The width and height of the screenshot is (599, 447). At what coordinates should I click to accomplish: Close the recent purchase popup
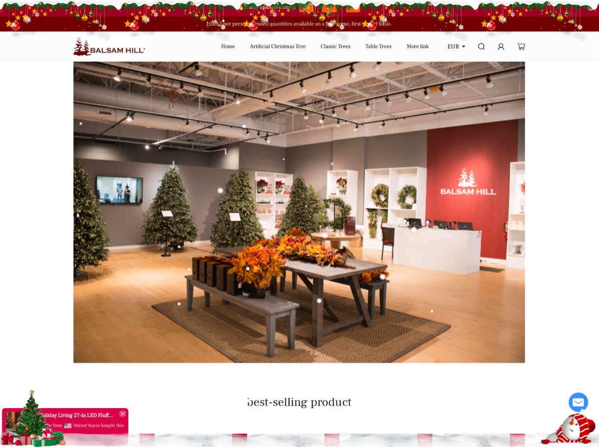122,414
